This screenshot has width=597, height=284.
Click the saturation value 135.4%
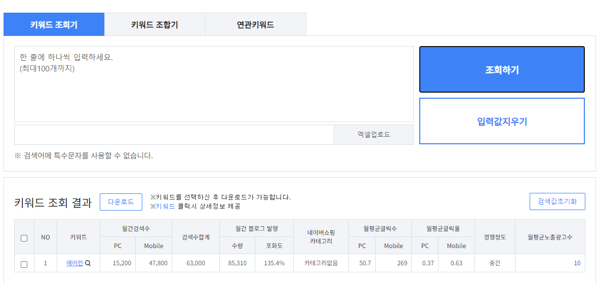(274, 263)
